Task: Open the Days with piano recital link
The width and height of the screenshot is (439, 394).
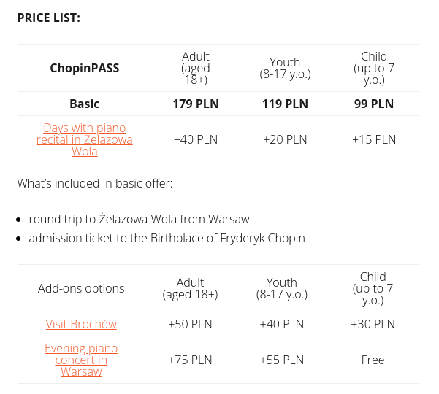Action: pos(85,139)
